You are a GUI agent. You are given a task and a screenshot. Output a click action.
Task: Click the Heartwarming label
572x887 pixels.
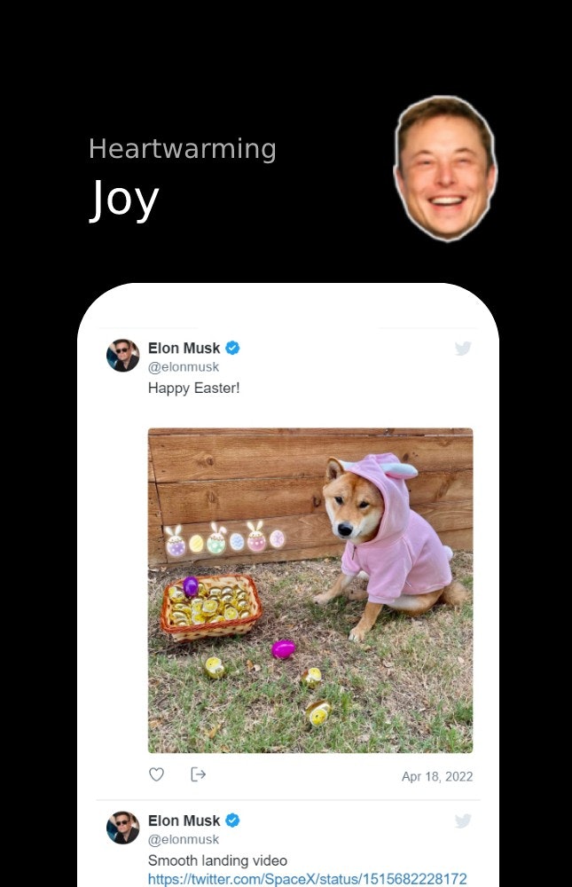point(182,148)
